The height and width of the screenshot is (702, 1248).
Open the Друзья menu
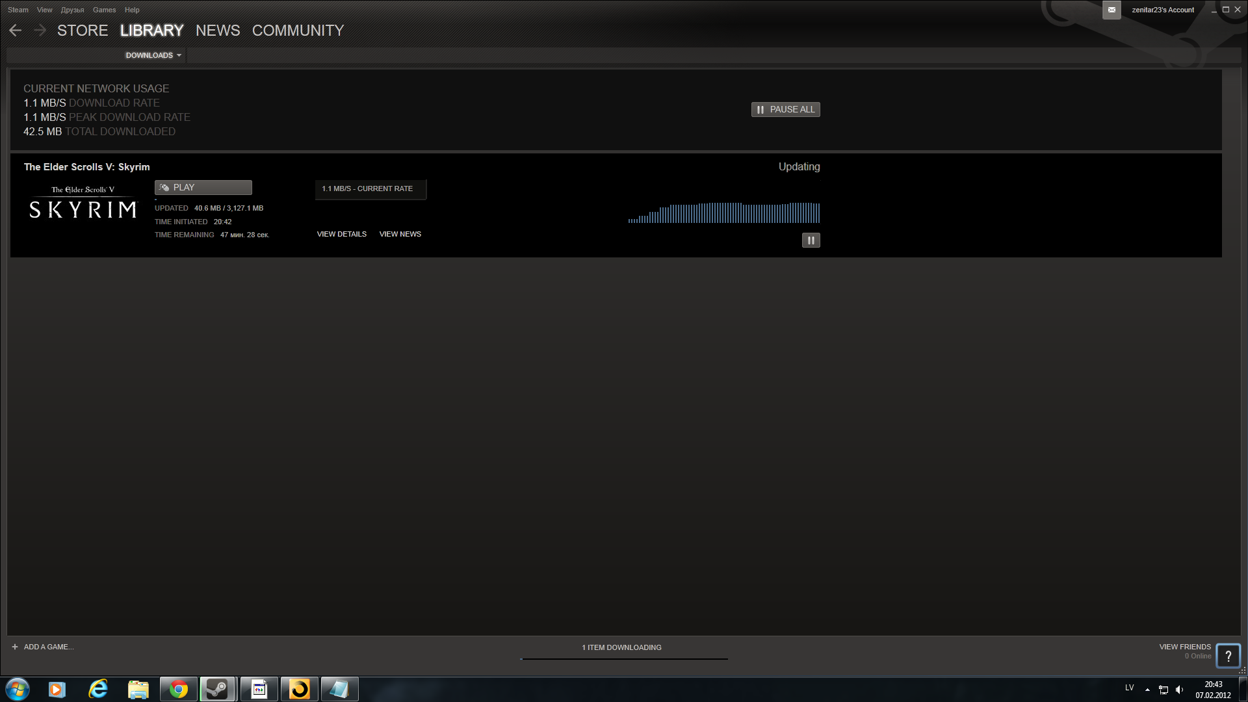(73, 10)
